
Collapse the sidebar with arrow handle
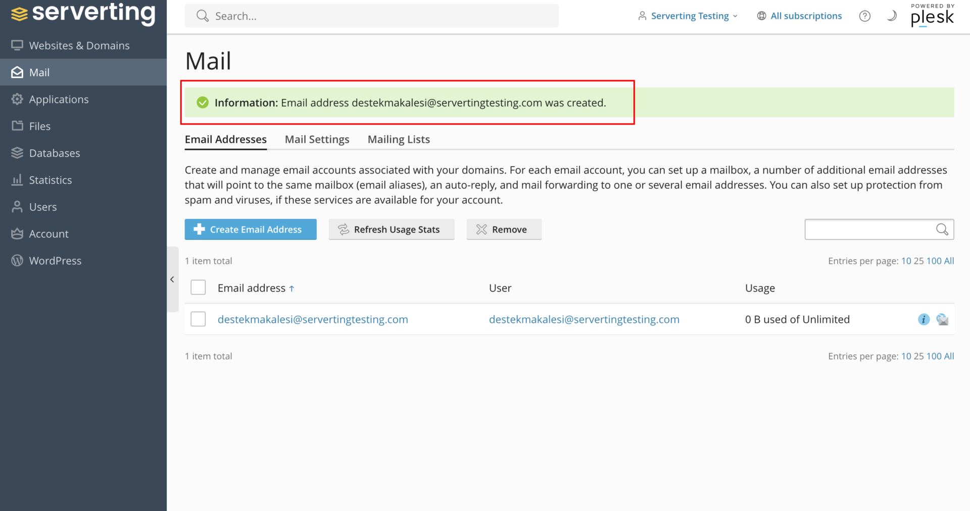coord(172,279)
